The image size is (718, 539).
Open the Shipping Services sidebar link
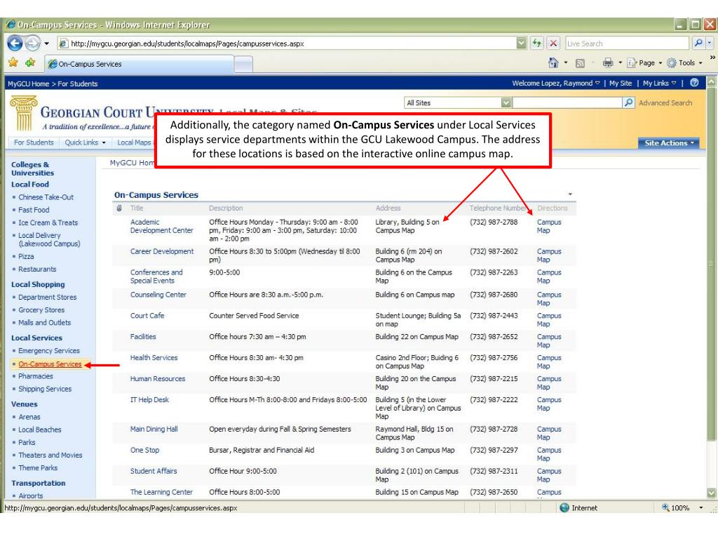coord(45,389)
